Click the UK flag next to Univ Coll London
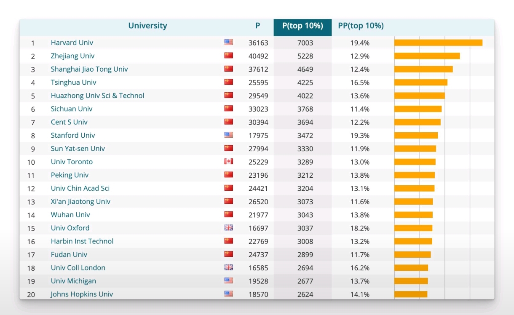 228,267
